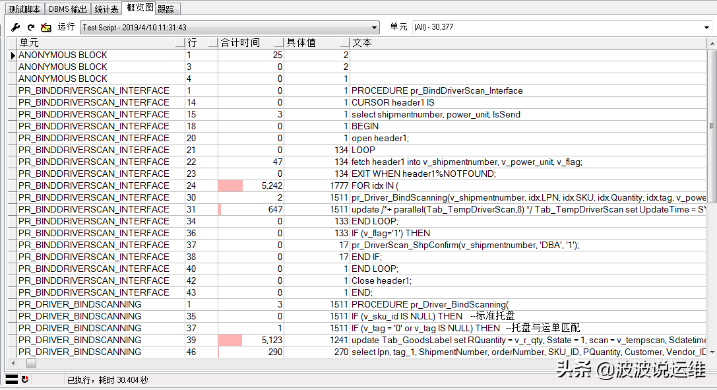This screenshot has height=390, width=717.
Task: Open the 运行 Test Script dropdown
Action: pos(230,28)
